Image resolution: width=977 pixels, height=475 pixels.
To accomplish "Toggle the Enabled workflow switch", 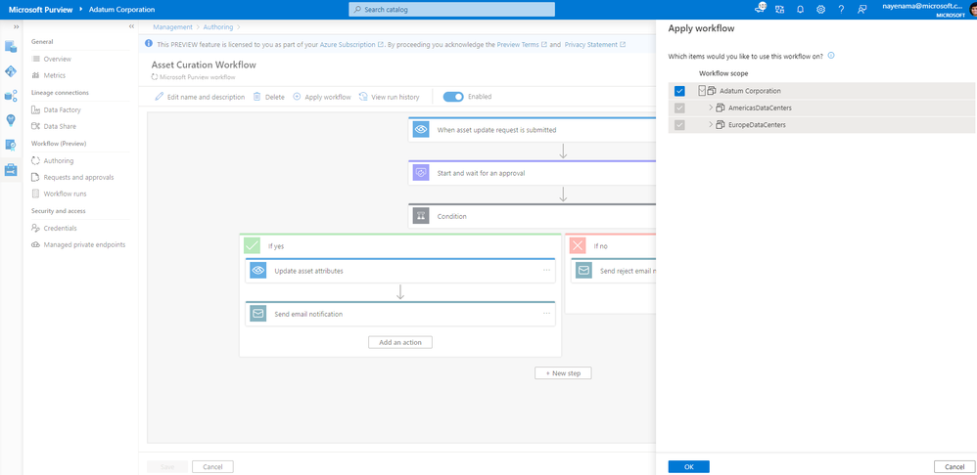I will 453,97.
